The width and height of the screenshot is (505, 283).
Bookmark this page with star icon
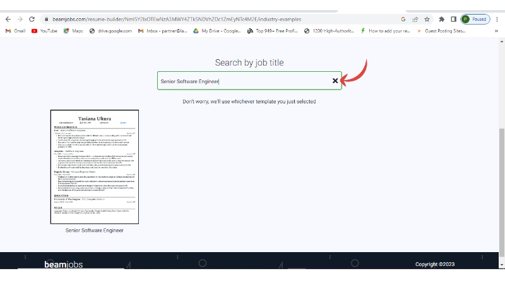pyautogui.click(x=427, y=20)
